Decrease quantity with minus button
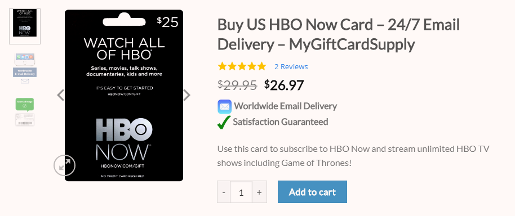Viewport: 515px width, 216px height. coord(224,192)
